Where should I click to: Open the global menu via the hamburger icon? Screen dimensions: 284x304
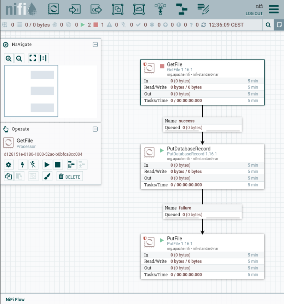pyautogui.click(x=274, y=10)
